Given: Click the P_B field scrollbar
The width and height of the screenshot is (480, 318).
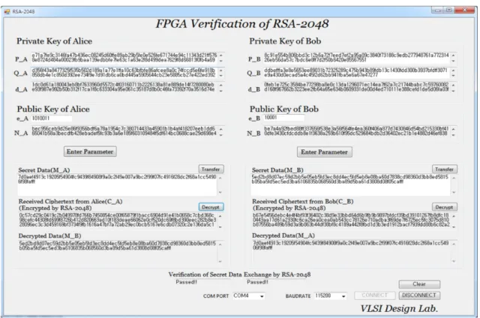Looking at the screenshot, I should (454, 57).
